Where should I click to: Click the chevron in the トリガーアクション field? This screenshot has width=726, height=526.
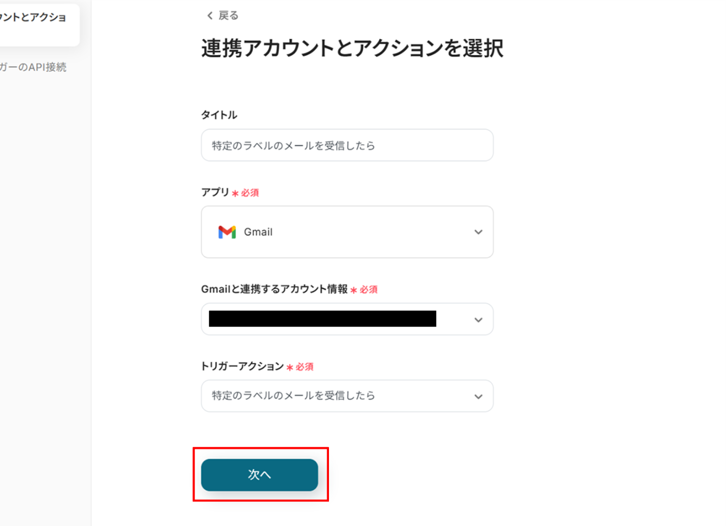click(478, 397)
